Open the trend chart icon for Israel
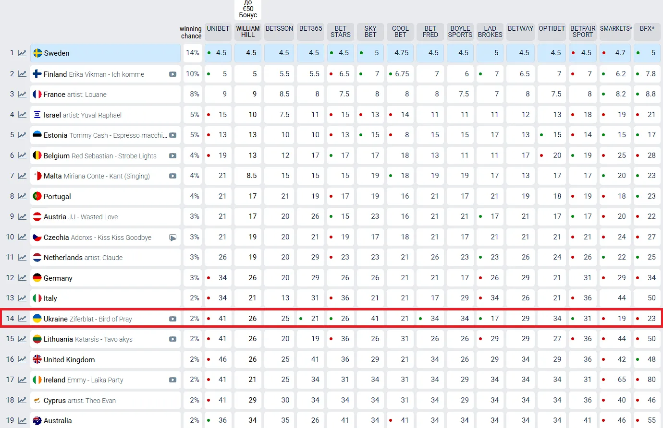 pos(22,115)
